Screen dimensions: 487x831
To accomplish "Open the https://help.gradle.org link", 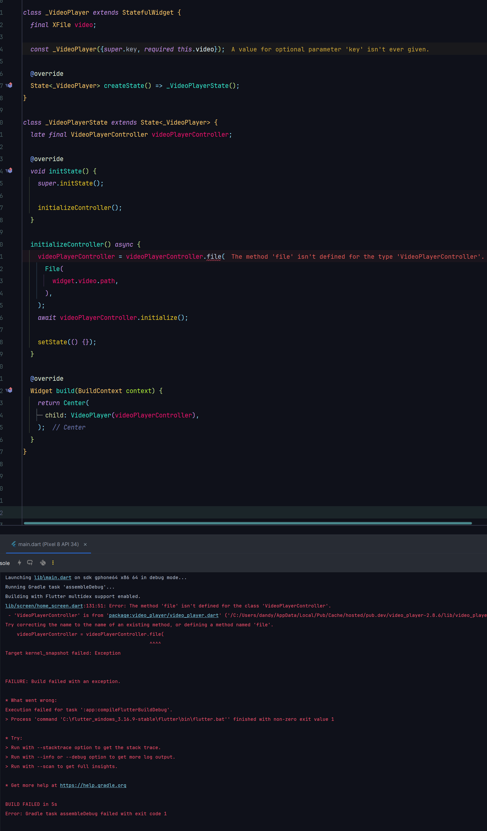I will coord(93,785).
